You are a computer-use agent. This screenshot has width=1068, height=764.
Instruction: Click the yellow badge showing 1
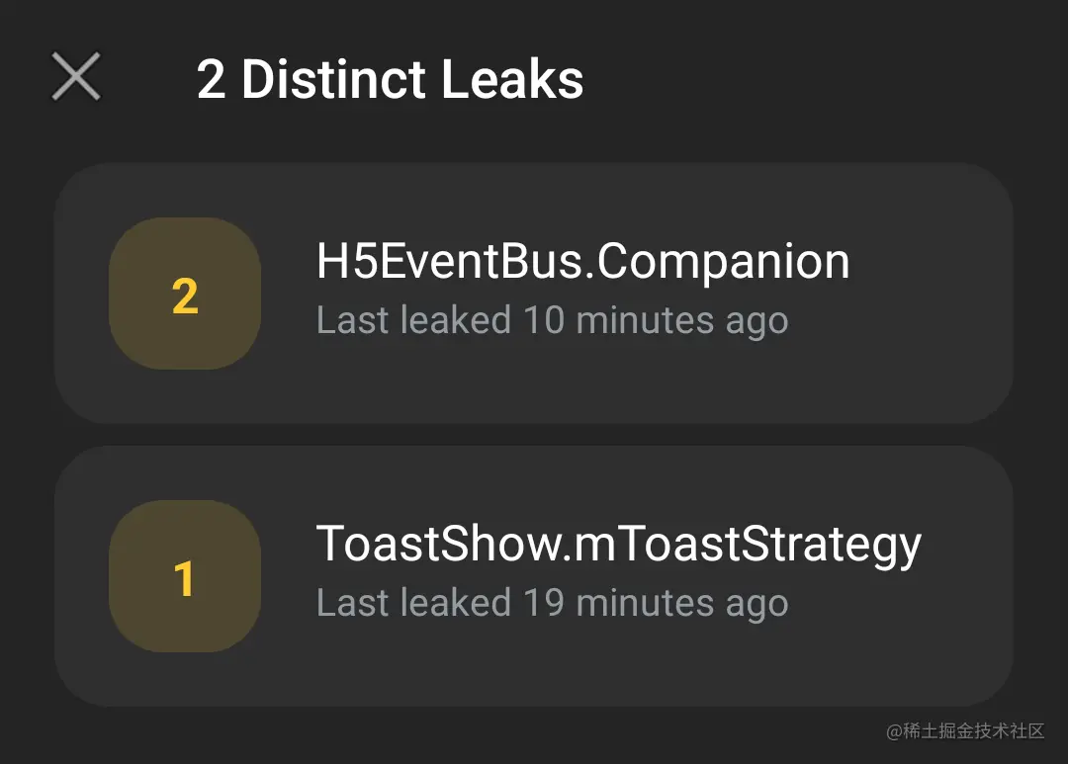pyautogui.click(x=185, y=577)
